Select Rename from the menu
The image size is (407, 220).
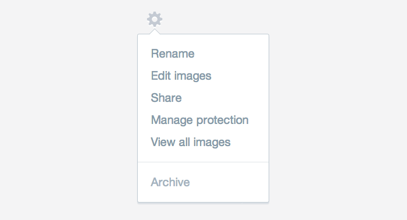tap(173, 54)
